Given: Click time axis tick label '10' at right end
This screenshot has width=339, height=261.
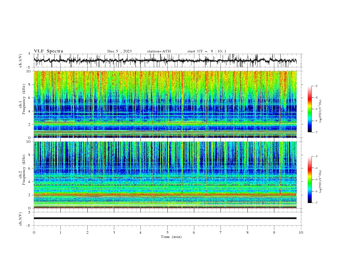Looking at the screenshot, I should coord(301,232).
